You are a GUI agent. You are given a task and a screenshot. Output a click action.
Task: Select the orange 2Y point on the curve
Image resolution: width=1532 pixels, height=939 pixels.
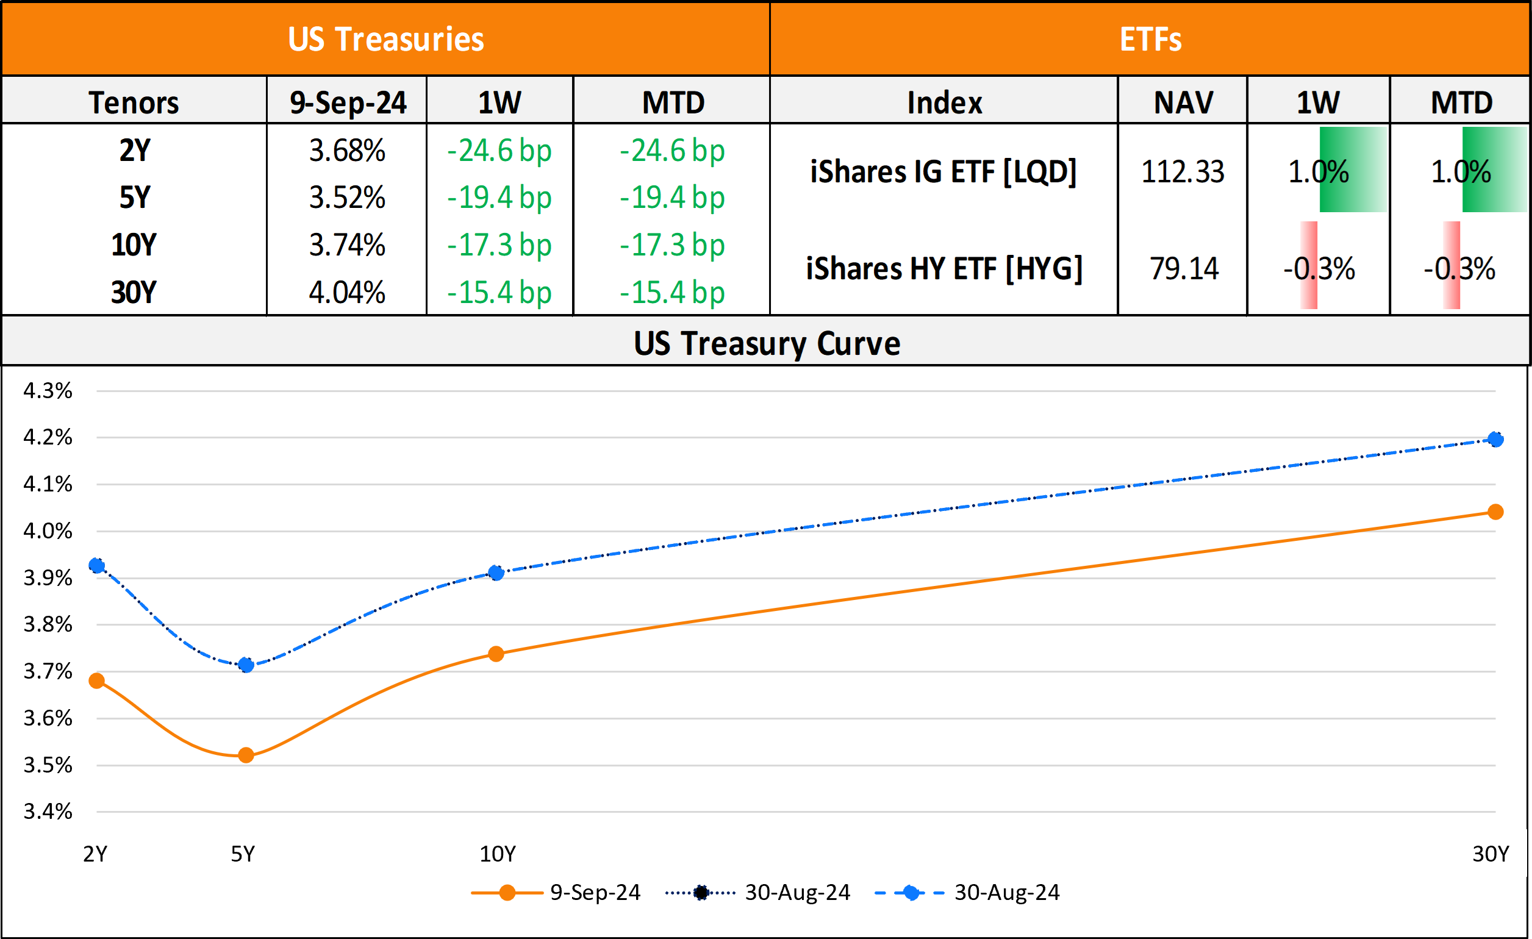click(x=96, y=680)
